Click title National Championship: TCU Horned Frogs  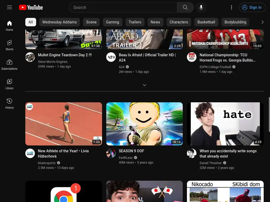[x=228, y=58]
